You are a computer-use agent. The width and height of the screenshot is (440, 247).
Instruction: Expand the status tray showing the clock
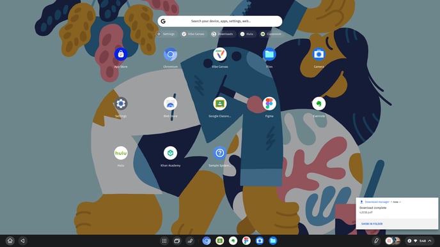[x=420, y=241]
